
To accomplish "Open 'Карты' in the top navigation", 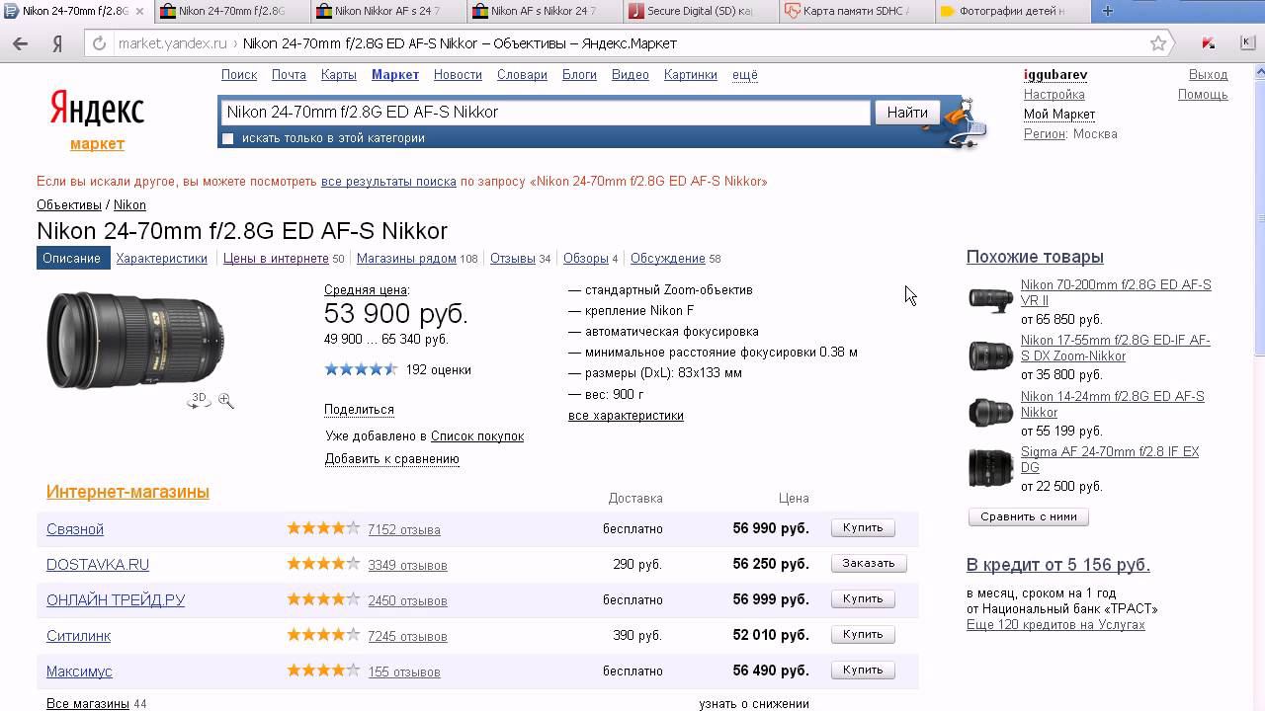I will [339, 75].
